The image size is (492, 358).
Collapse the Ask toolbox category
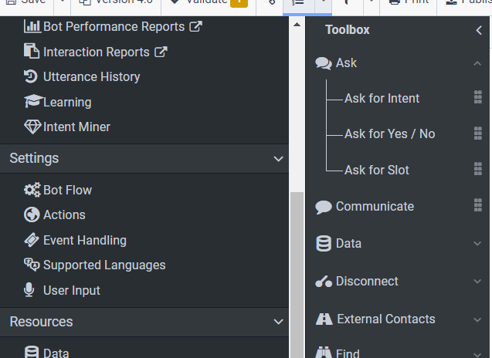click(x=477, y=62)
